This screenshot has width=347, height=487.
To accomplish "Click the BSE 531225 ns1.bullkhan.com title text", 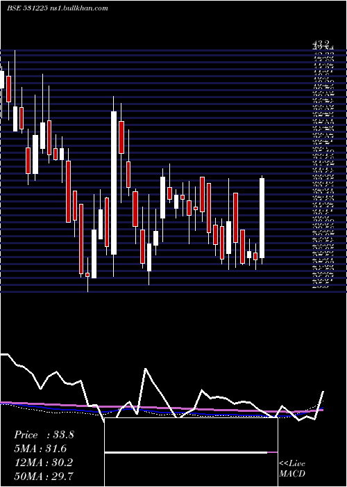I will (x=58, y=8).
